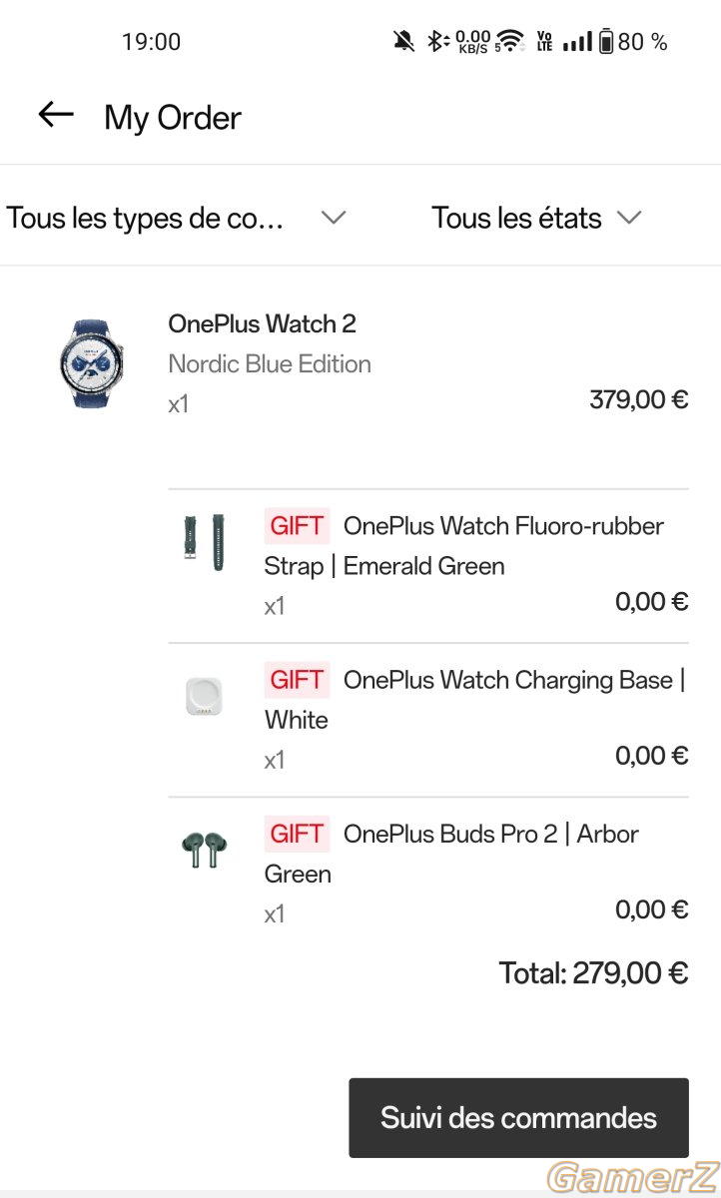The height and width of the screenshot is (1198, 721).
Task: Tap the Bluetooth status icon
Action: point(435,41)
